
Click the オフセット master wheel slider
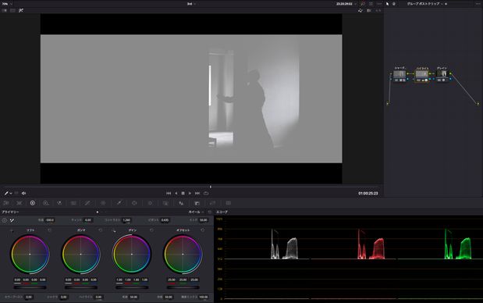coord(183,287)
